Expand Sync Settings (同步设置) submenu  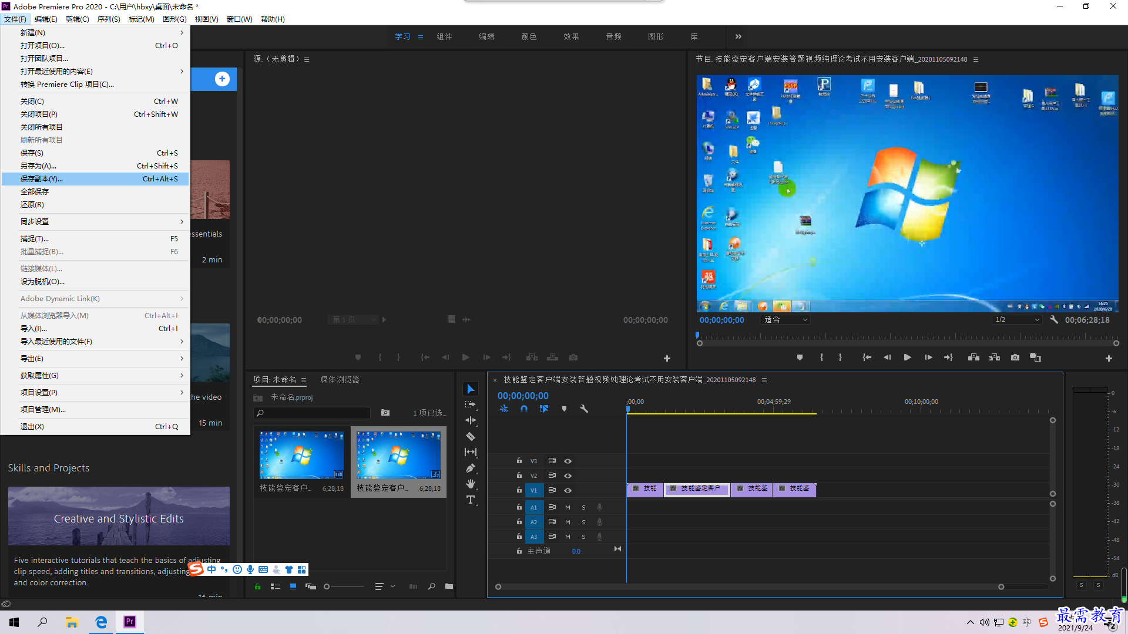click(x=95, y=222)
